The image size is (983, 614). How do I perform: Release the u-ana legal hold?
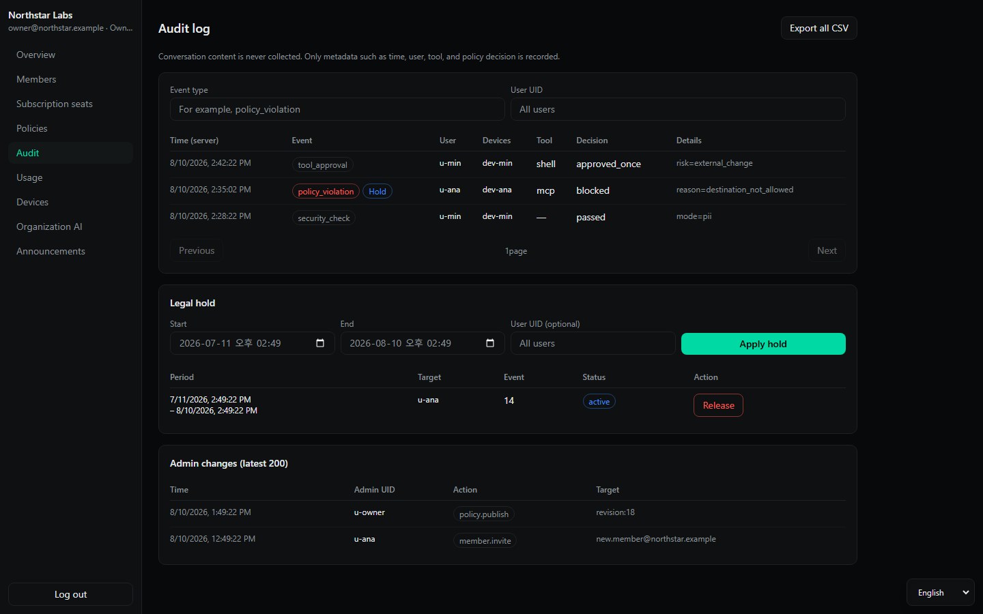(x=718, y=405)
